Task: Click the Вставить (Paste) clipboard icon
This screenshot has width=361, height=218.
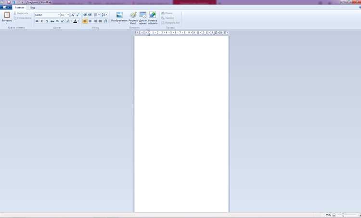Action: [7, 15]
